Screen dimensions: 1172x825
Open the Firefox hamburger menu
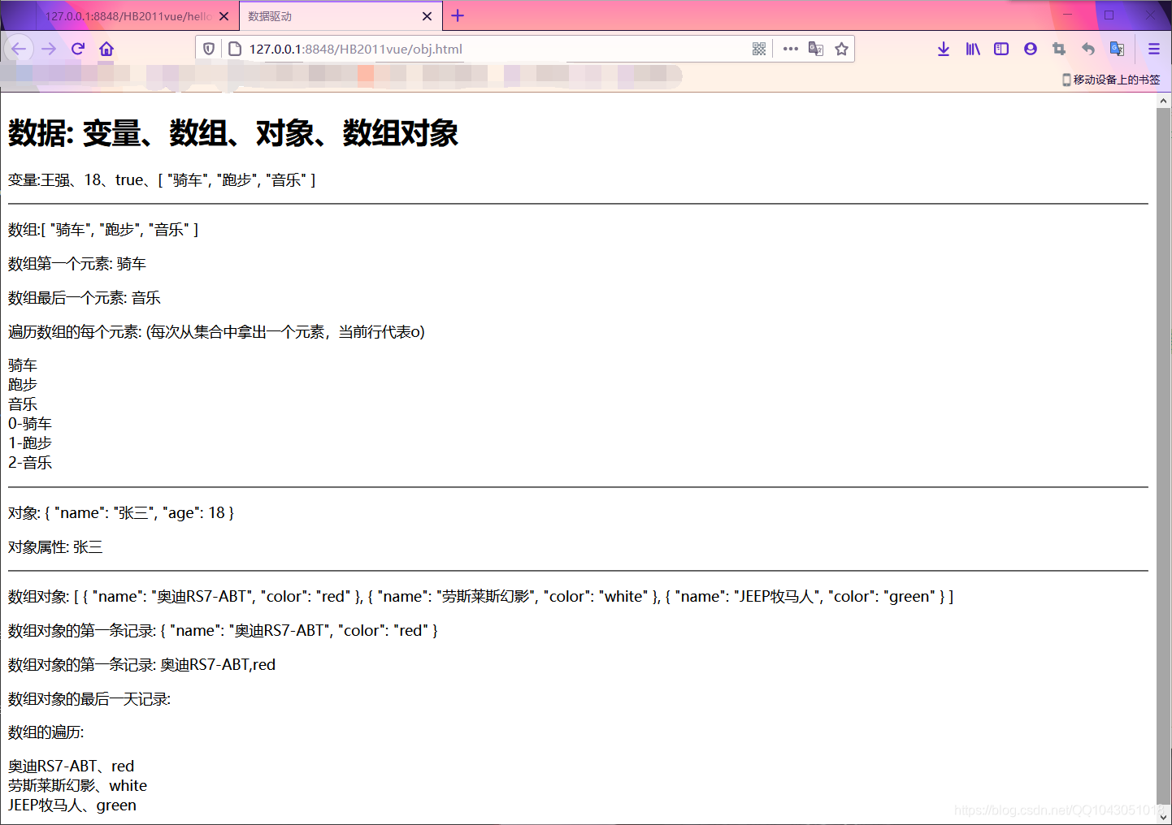click(1153, 49)
